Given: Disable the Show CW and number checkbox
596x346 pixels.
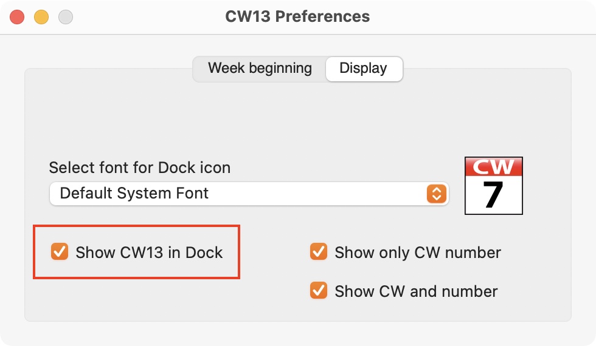Looking at the screenshot, I should point(319,291).
